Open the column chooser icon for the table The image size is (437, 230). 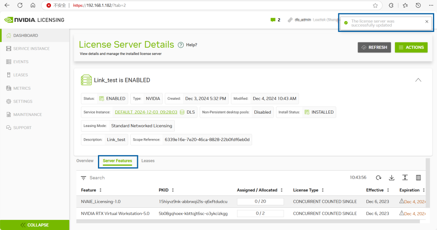click(418, 177)
